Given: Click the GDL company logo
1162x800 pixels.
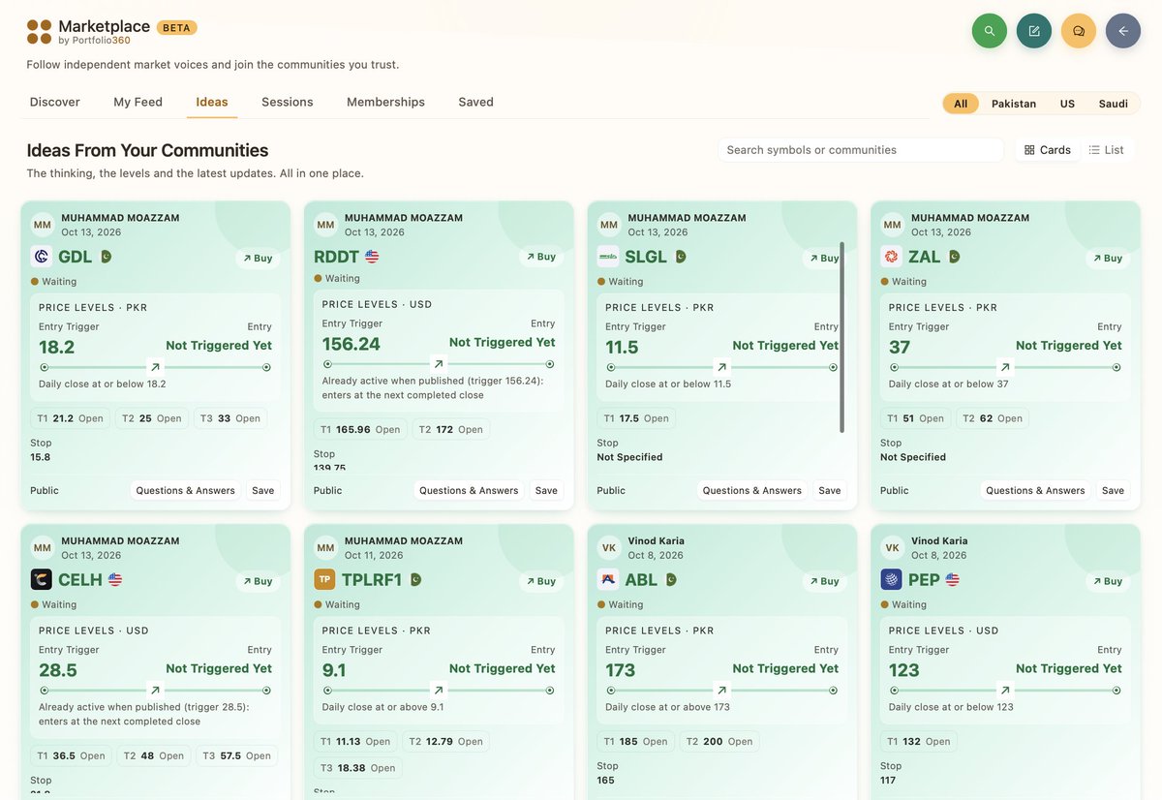Looking at the screenshot, I should click(x=42, y=257).
